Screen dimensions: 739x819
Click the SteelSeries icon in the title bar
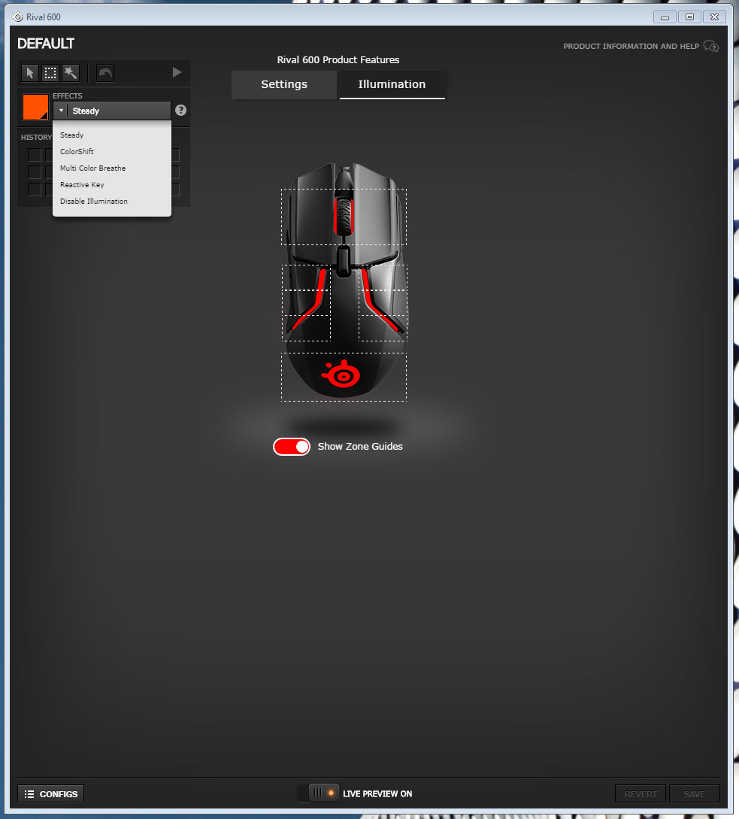tap(18, 17)
